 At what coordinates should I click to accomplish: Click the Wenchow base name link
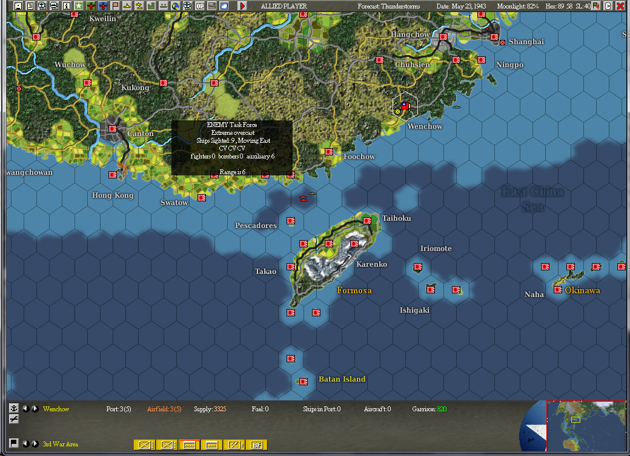pos(56,409)
